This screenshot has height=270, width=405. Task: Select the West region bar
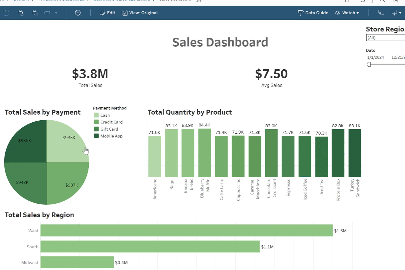tap(186, 231)
